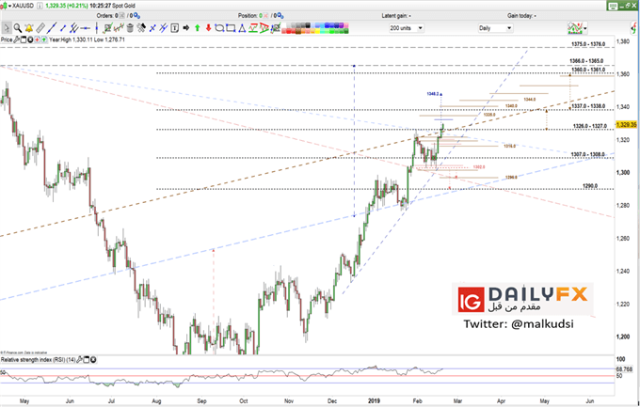Choose the long trend line drawing tool
Viewport: 640px width, 407px height.
click(x=52, y=28)
